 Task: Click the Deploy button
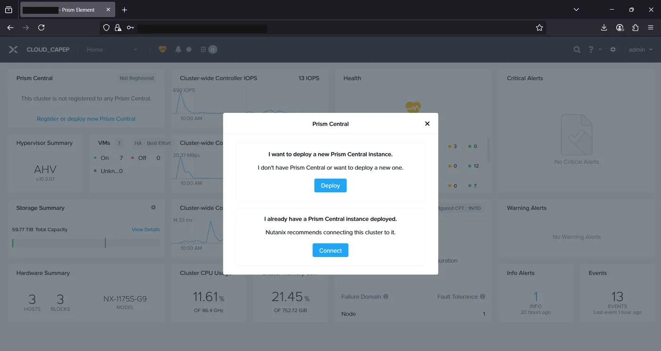pos(330,186)
